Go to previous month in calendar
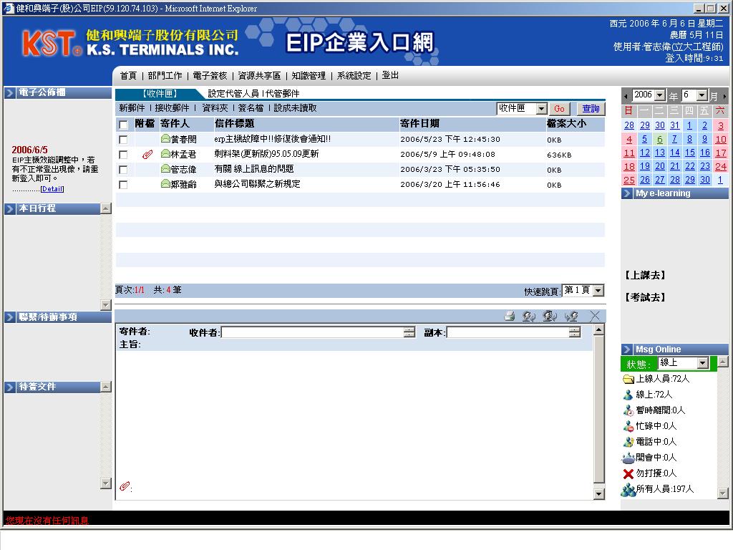 coord(626,95)
